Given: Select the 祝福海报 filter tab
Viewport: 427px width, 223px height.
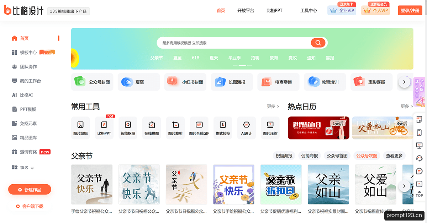Looking at the screenshot, I should point(284,156).
